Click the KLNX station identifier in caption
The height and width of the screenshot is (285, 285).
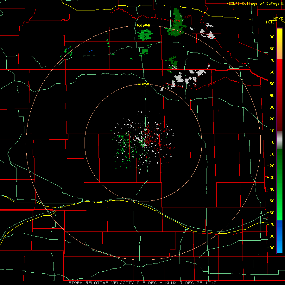coord(171,283)
